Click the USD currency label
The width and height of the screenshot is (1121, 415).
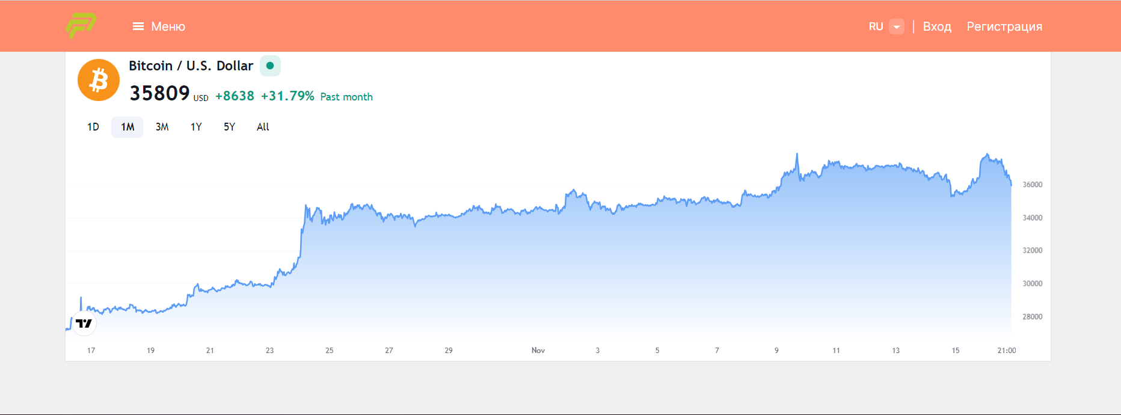pos(201,98)
